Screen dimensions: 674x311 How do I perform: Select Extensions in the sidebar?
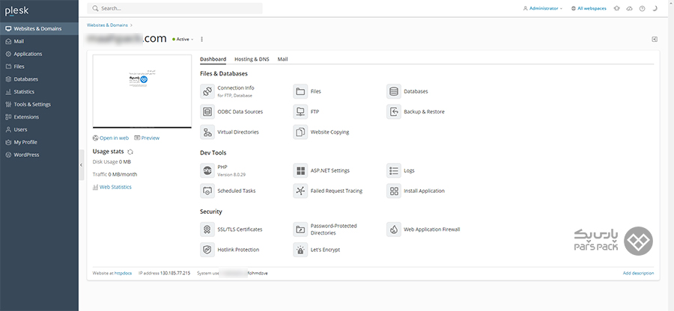click(39, 117)
